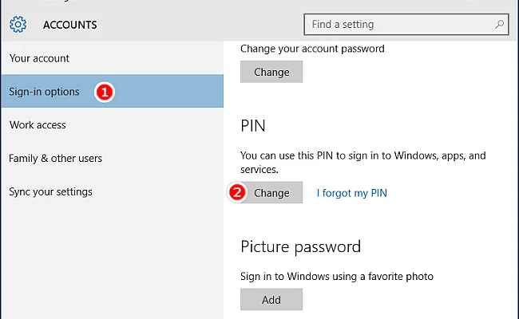
Task: Select Sign-in options in sidebar
Action: point(113,91)
